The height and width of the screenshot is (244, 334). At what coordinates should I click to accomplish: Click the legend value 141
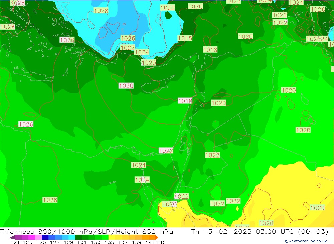point(150,242)
